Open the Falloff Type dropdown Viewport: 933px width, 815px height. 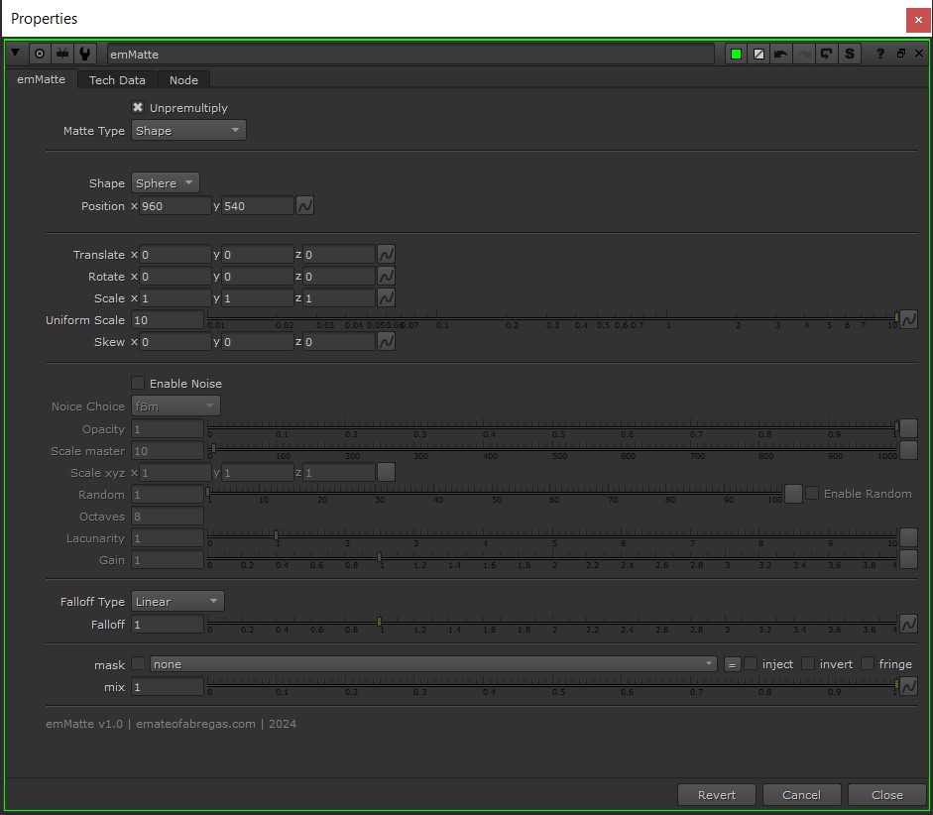click(x=177, y=601)
